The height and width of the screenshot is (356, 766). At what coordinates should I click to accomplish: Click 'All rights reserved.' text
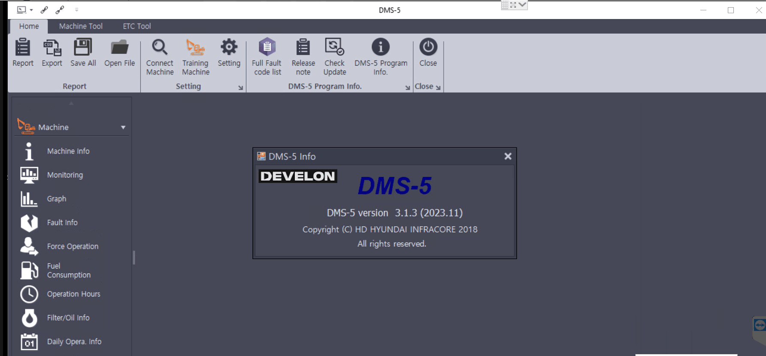click(392, 244)
